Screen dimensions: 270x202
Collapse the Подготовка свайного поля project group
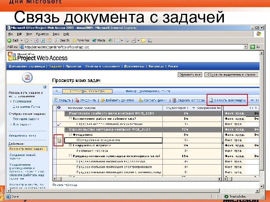click(x=66, y=113)
